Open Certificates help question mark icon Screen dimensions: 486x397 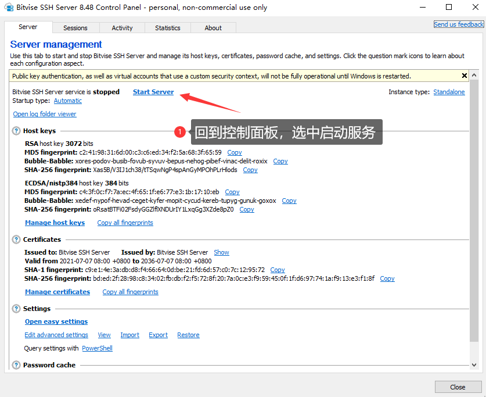tap(16, 239)
